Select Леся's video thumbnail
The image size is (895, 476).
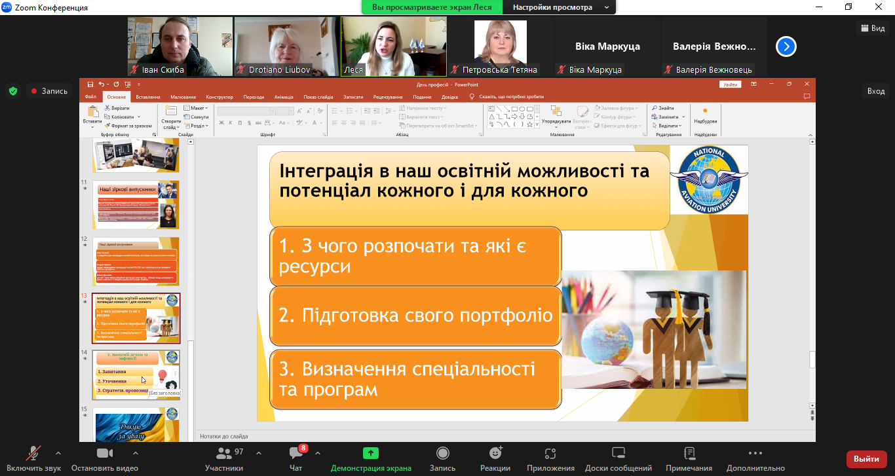pyautogui.click(x=394, y=46)
